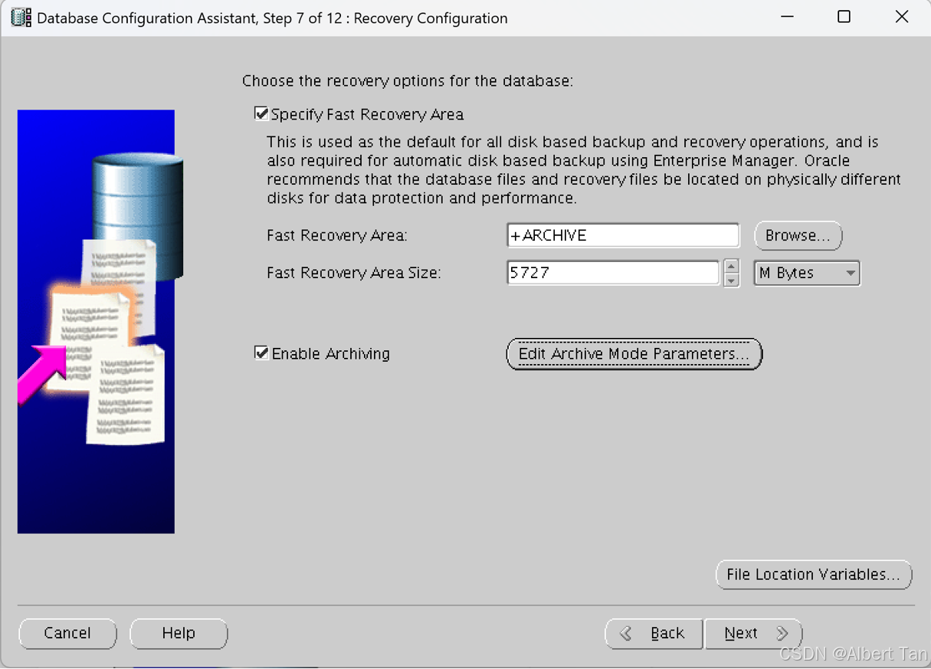931x669 pixels.
Task: Click the 'Fast Recovery Area Size:' label
Action: click(x=354, y=273)
